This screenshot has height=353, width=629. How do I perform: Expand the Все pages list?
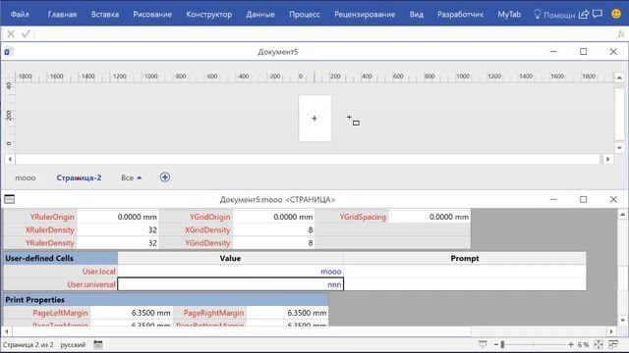(131, 177)
